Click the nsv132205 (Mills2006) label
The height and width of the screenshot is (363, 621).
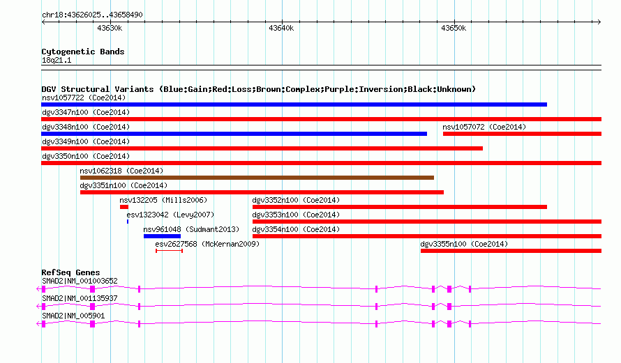coord(163,200)
